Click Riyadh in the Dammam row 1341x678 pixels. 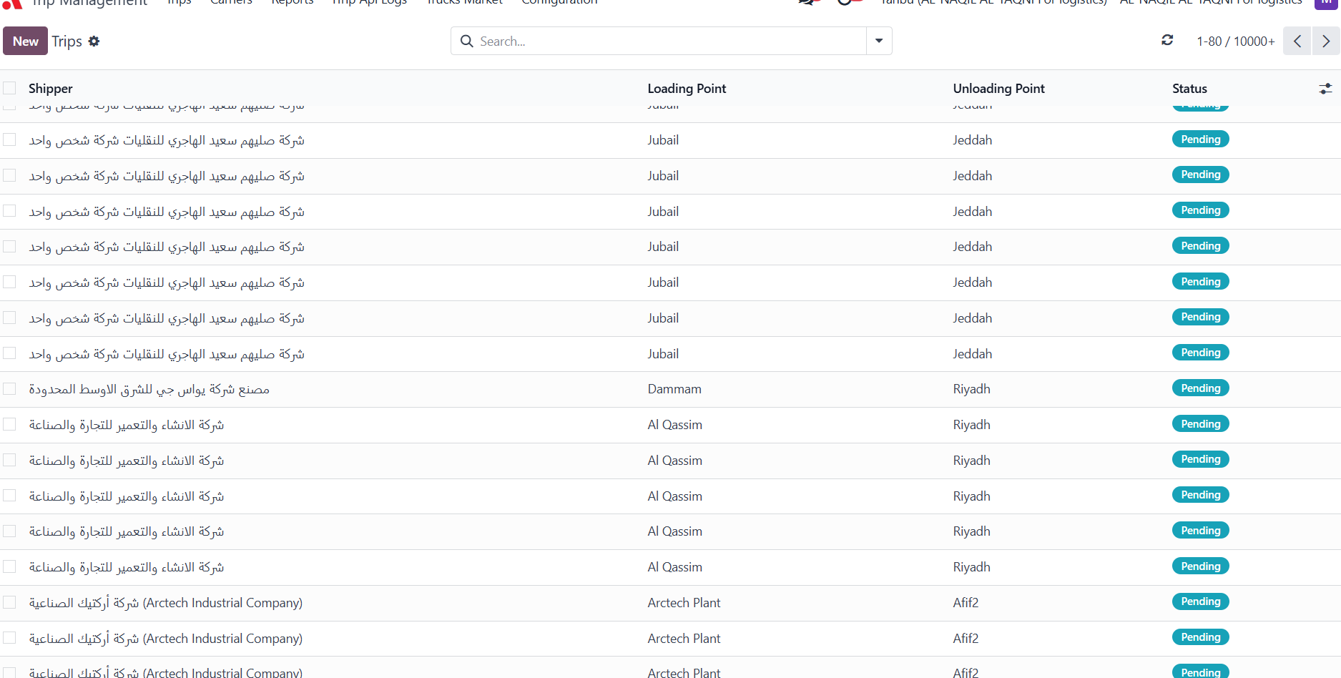click(x=971, y=389)
